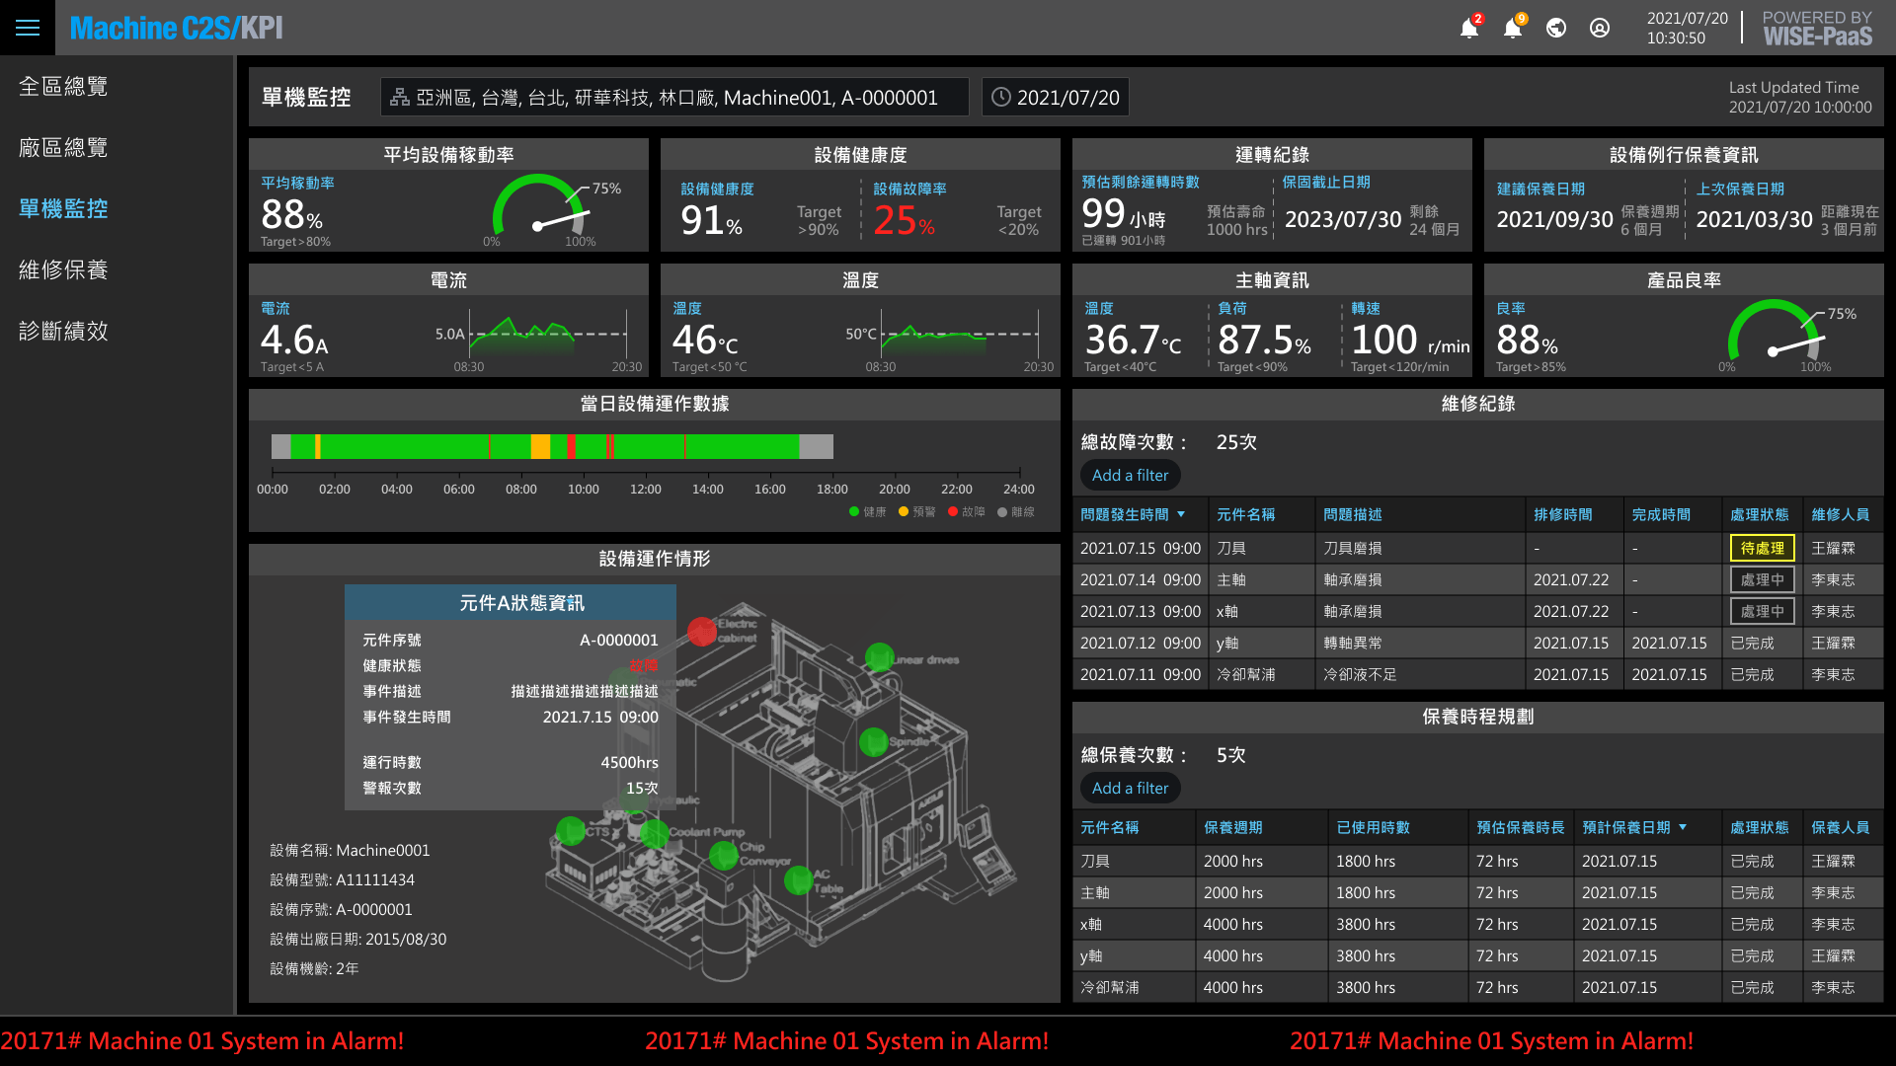Image resolution: width=1896 pixels, height=1066 pixels.
Task: Open the machine location selector dropdown
Action: (674, 98)
